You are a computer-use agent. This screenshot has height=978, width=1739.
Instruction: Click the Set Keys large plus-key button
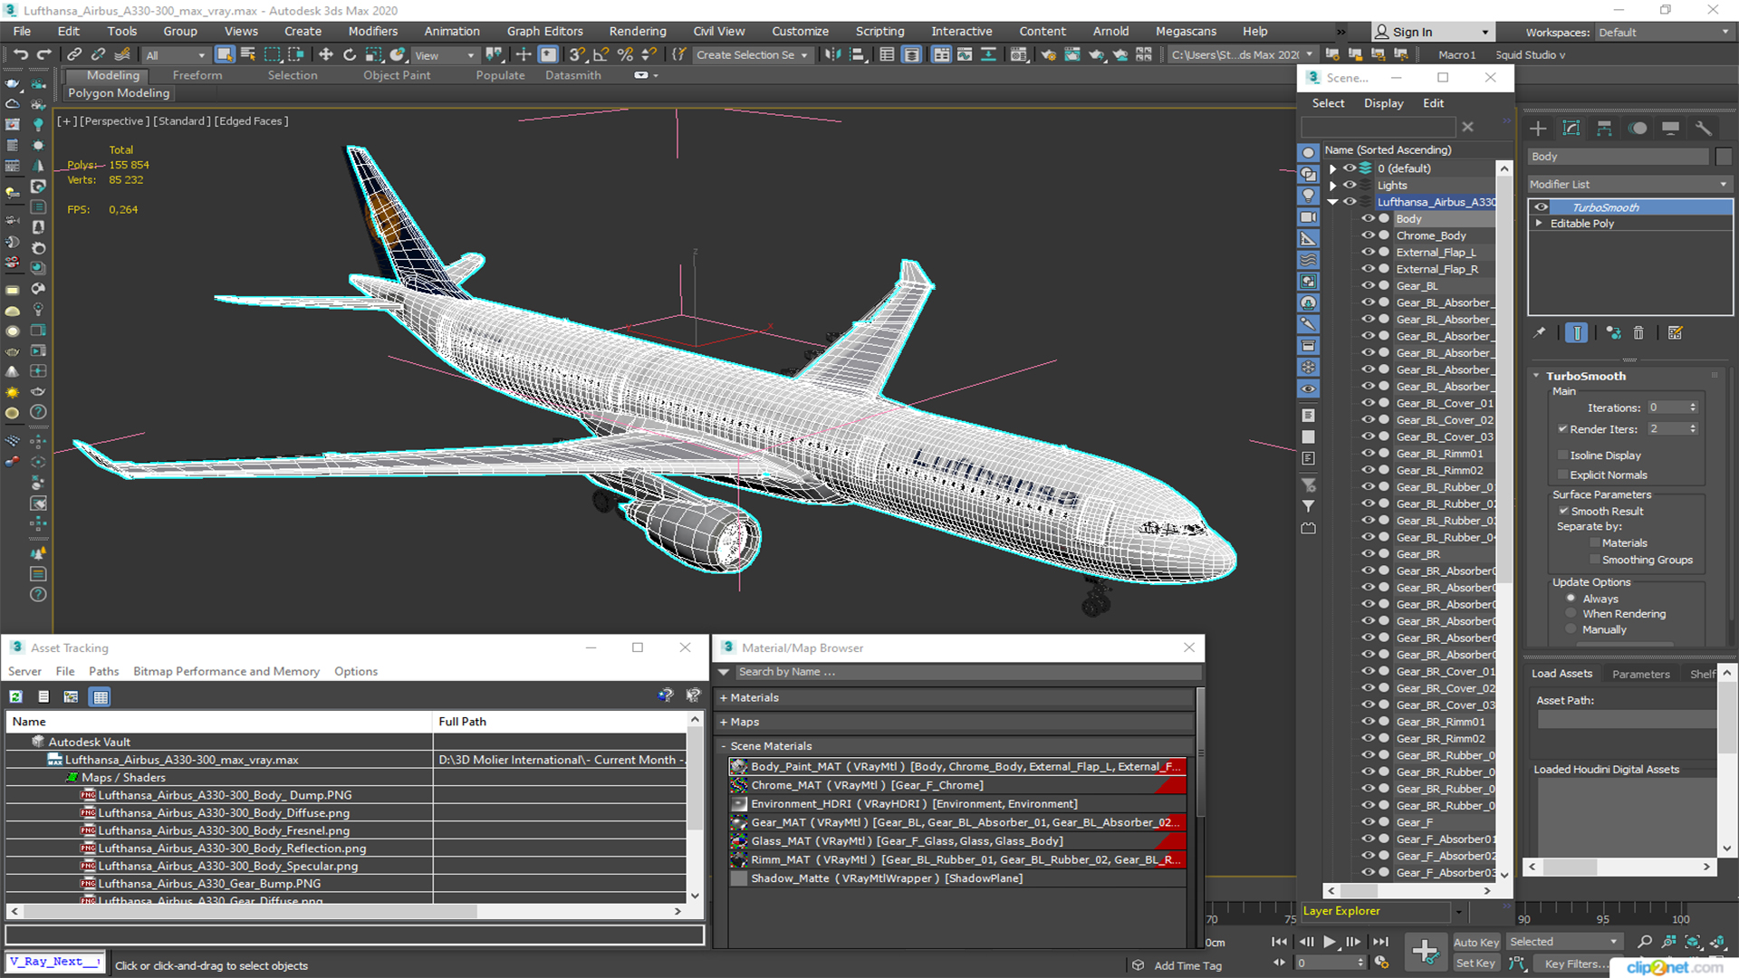1426,952
